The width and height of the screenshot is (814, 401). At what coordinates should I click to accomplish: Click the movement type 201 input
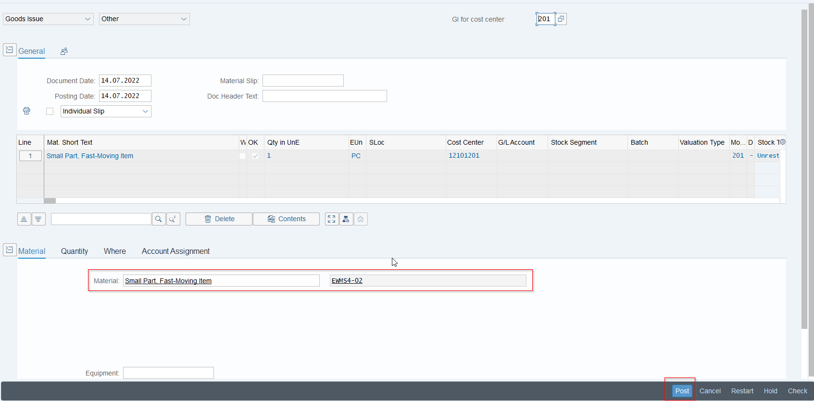[546, 19]
